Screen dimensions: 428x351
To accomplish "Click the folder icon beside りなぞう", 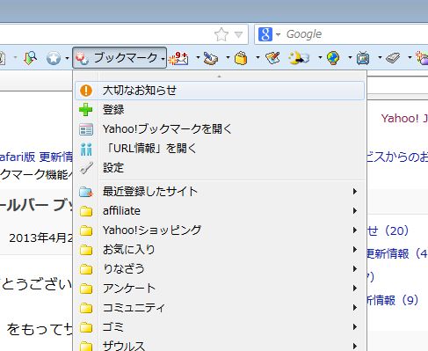I will 86,269.
